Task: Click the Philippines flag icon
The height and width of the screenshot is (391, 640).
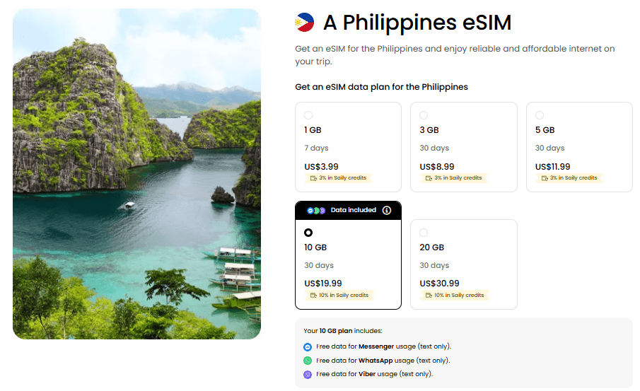Action: (305, 23)
